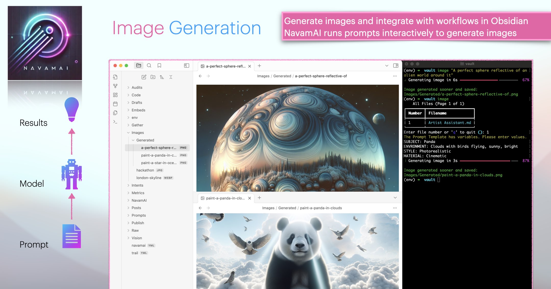Close the a-perfect-sphere-refl... tab
This screenshot has width=551, height=289.
tap(249, 66)
